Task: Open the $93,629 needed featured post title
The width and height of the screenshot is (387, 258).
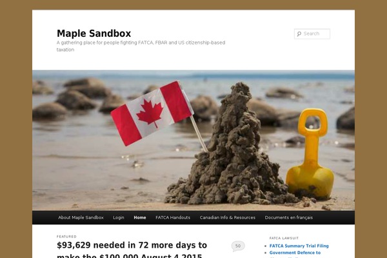Action: [x=132, y=250]
